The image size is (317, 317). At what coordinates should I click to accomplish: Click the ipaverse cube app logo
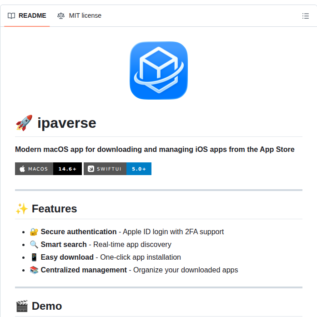coord(159,70)
